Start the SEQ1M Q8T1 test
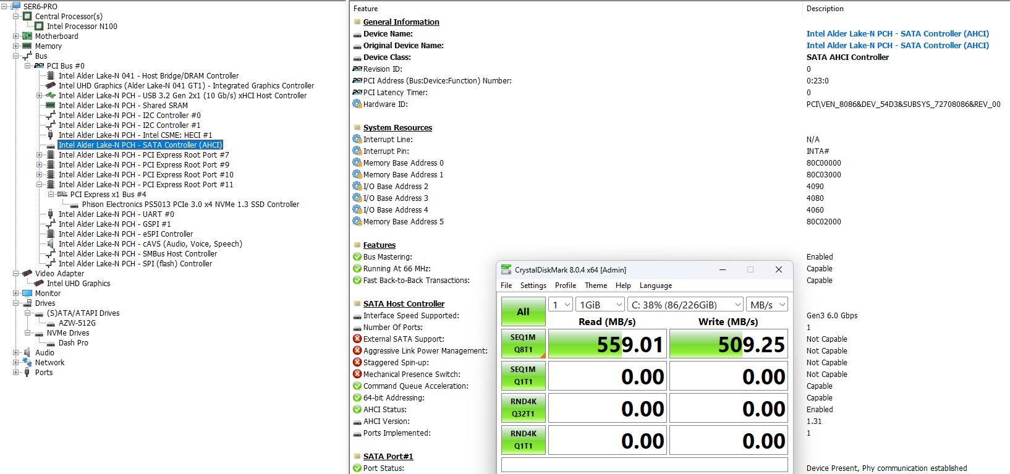The image size is (1010, 474). coord(523,344)
